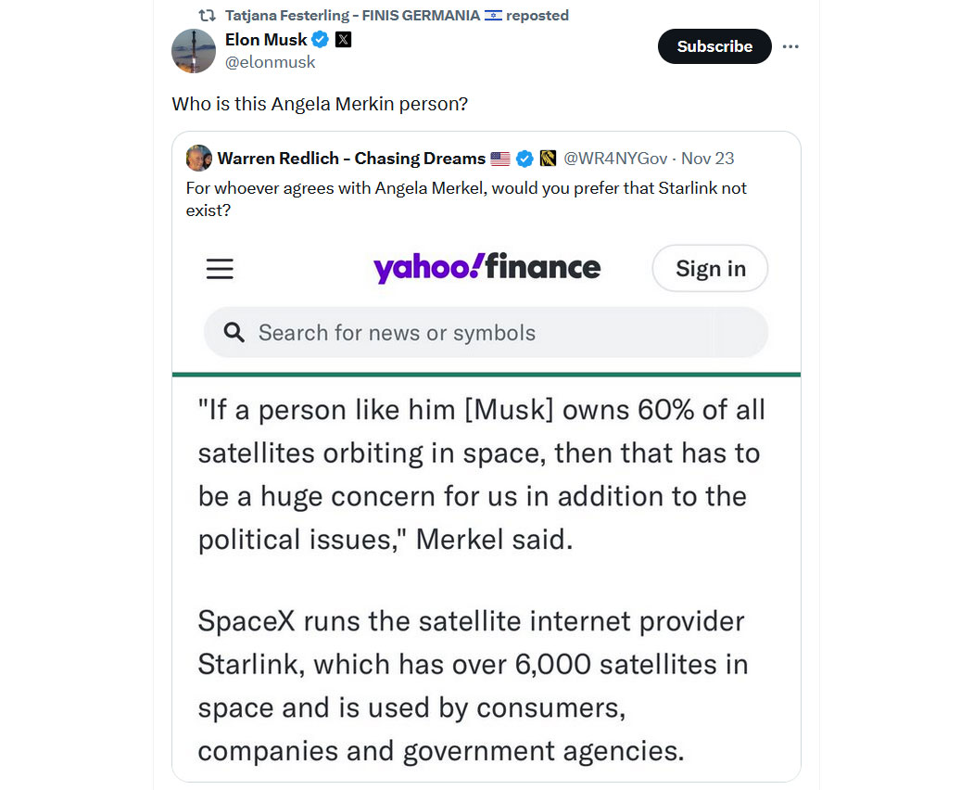Viewport: 973px width, 790px height.
Task: Click the US flag emoji in quoted name
Action: coord(500,159)
